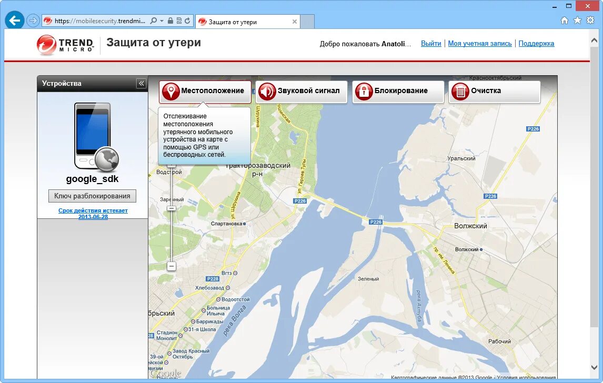This screenshot has width=603, height=383.
Task: Click the Завод Красный Октябрь label
Action: [191, 354]
